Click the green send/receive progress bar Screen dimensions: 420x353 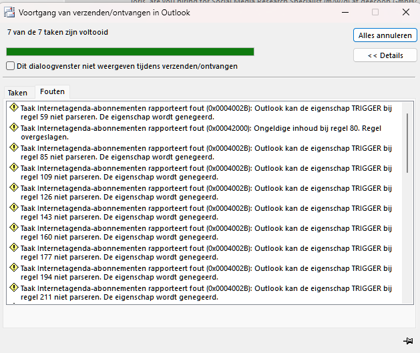pos(130,51)
